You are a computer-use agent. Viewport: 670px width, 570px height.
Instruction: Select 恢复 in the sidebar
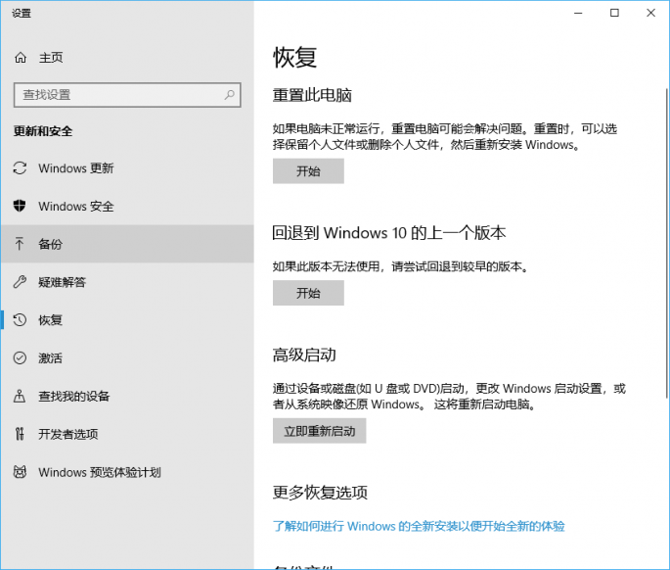click(x=51, y=320)
